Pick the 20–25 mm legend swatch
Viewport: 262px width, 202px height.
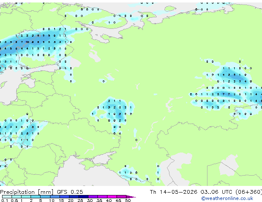click(74, 197)
